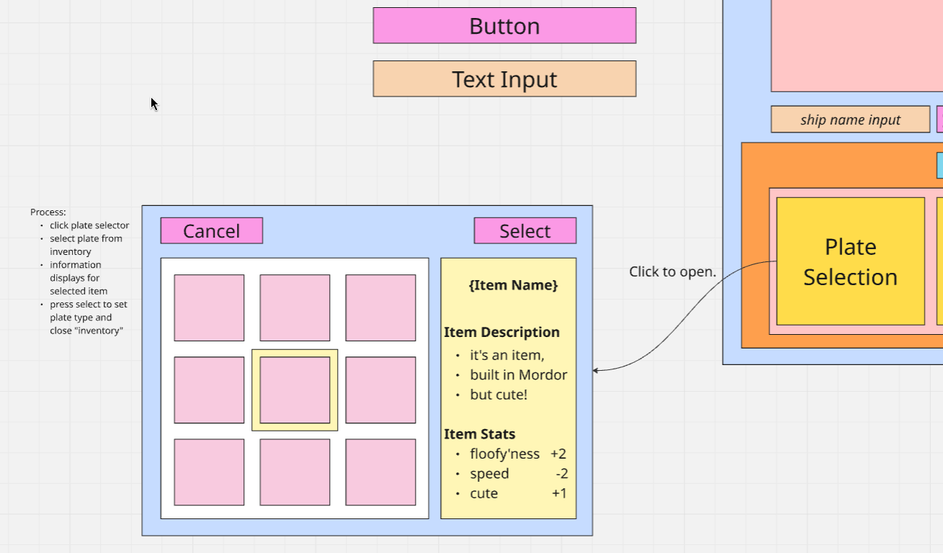Image resolution: width=943 pixels, height=553 pixels.
Task: Select the bottom-left inventory square
Action: coord(209,472)
